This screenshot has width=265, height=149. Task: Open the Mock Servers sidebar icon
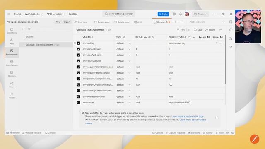click(12, 63)
